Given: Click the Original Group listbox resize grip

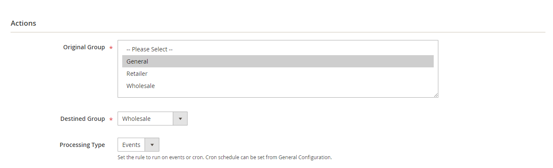Looking at the screenshot, I should 436,95.
